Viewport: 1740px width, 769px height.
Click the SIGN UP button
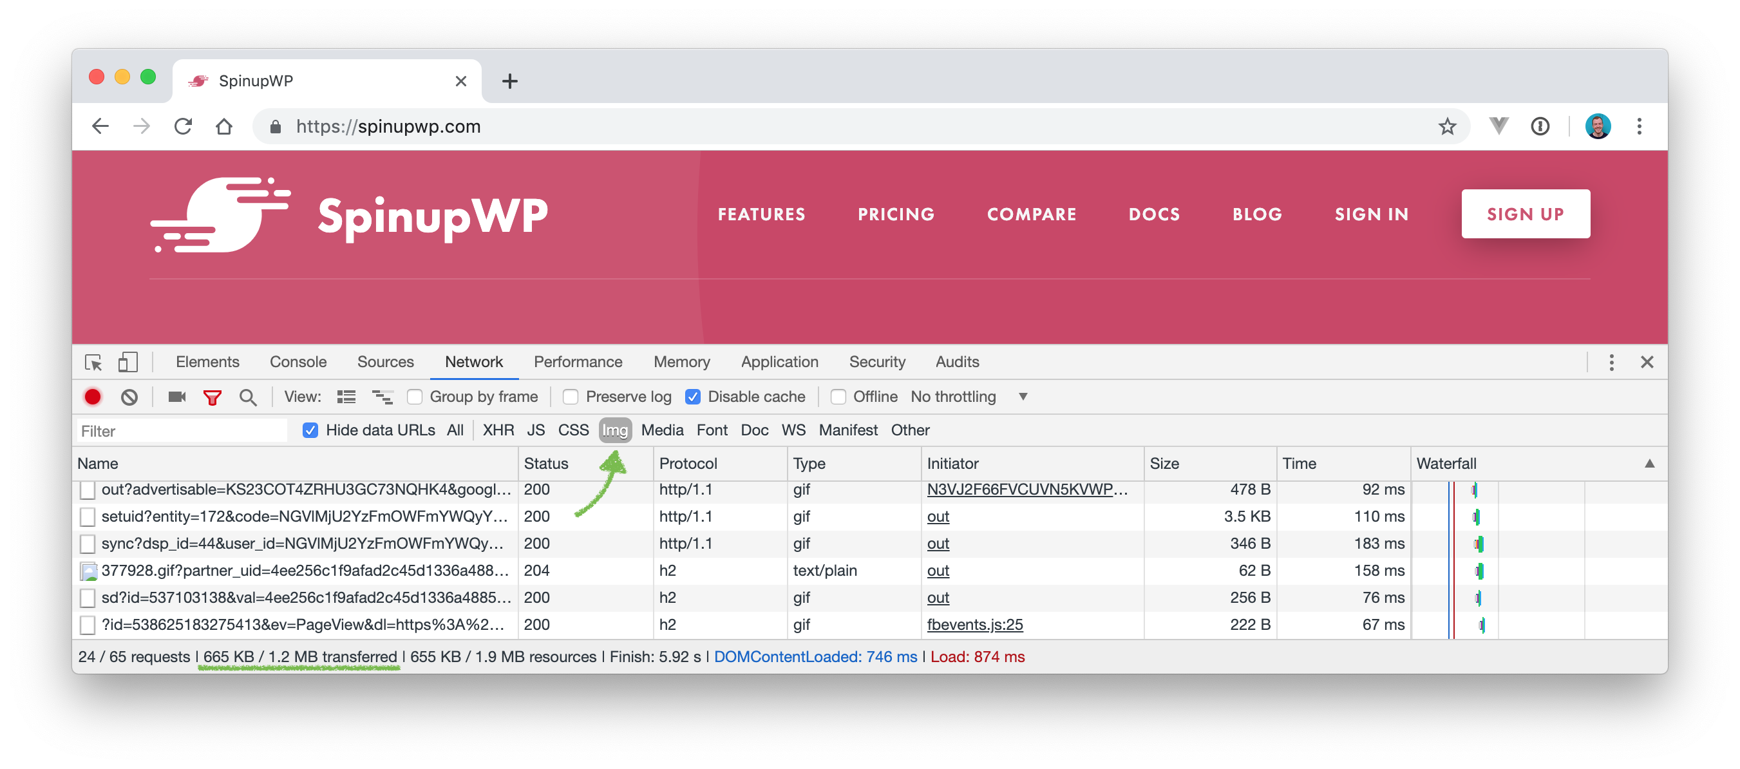tap(1525, 214)
